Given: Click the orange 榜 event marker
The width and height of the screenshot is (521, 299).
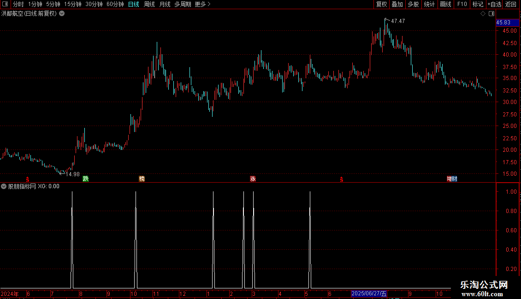Looking at the screenshot, I should coord(142,178).
